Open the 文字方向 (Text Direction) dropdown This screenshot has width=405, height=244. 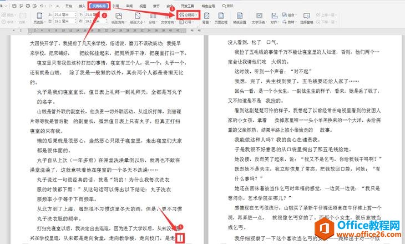168,18
